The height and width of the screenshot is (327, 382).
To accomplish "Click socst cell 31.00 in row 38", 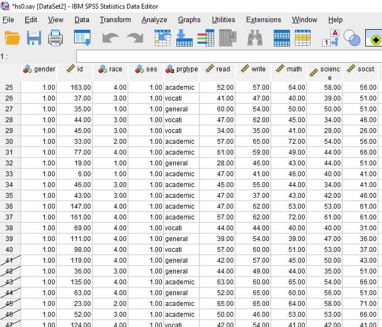I will tap(360, 228).
